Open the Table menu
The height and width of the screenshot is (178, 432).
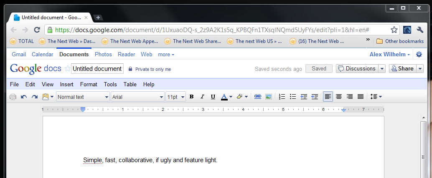[x=130, y=84]
